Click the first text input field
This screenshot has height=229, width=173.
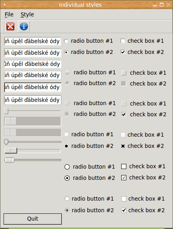(33, 41)
